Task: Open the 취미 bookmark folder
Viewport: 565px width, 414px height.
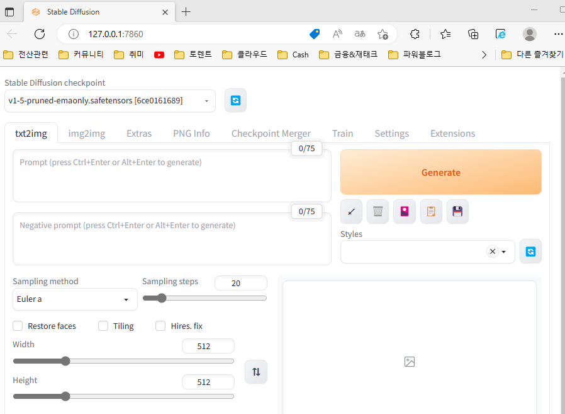Action: pyautogui.click(x=129, y=54)
